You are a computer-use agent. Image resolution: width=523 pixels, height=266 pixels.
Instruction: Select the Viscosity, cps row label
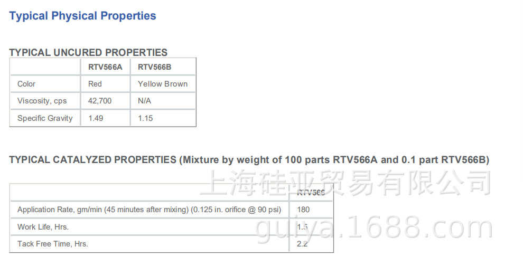[x=42, y=101]
